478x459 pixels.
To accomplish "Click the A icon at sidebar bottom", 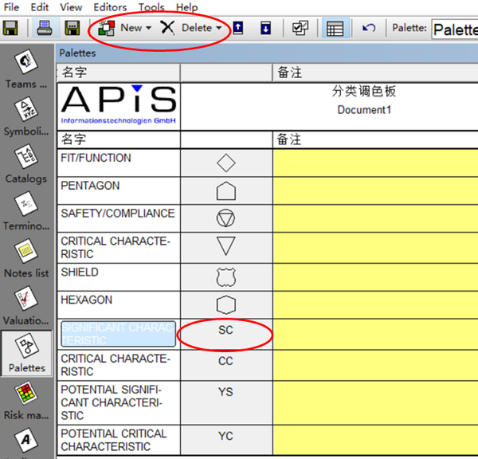I will tap(26, 441).
